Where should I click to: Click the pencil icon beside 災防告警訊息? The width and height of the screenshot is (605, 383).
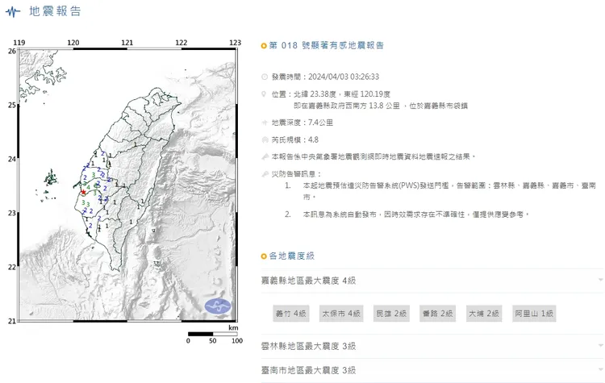click(265, 174)
